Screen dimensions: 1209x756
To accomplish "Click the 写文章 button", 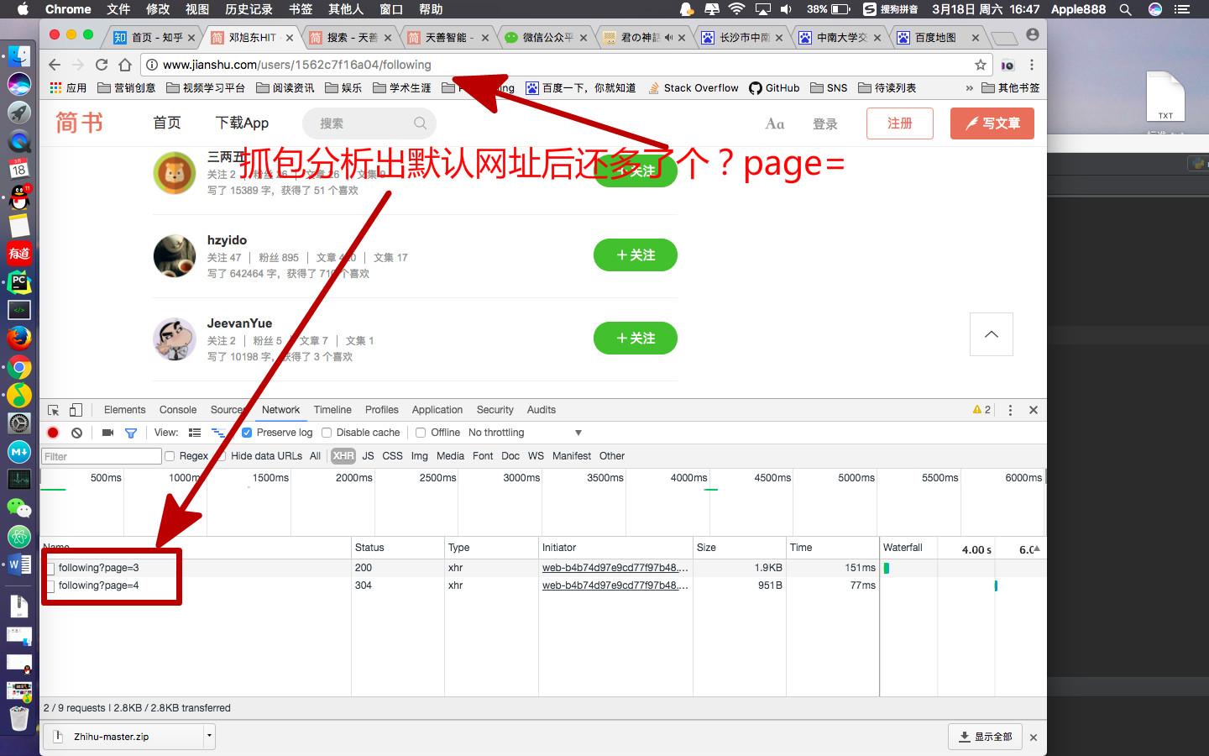I will point(992,123).
